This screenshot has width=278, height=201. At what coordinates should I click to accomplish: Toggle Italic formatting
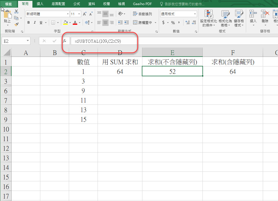35,23
